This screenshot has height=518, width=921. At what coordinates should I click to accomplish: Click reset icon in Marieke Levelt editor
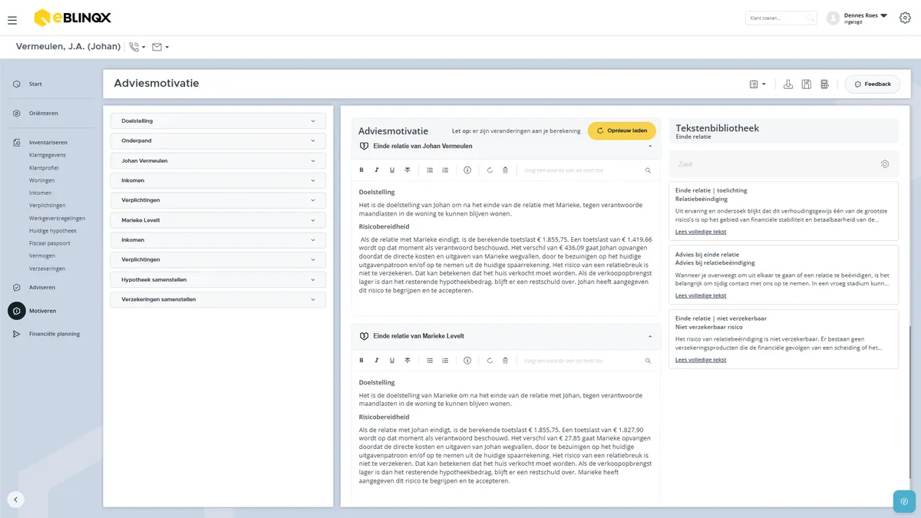click(490, 360)
